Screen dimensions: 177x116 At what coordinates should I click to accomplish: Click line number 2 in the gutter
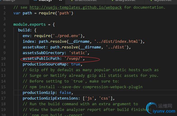click(4, 13)
